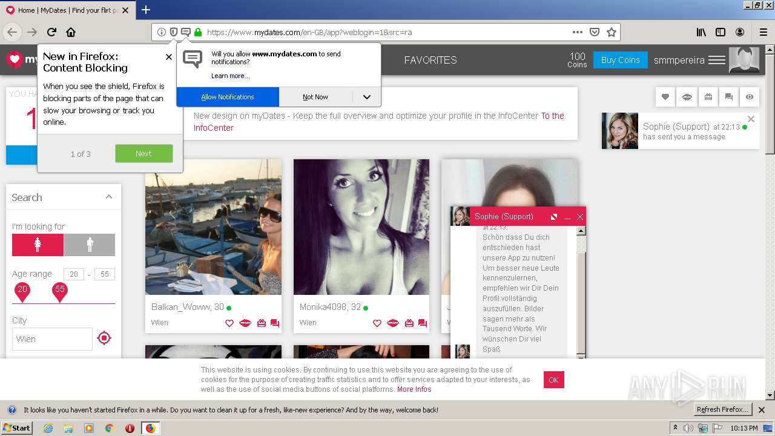Viewport: 775px width, 436px height.
Task: Message Monika4098 via chat icon
Action: click(423, 323)
